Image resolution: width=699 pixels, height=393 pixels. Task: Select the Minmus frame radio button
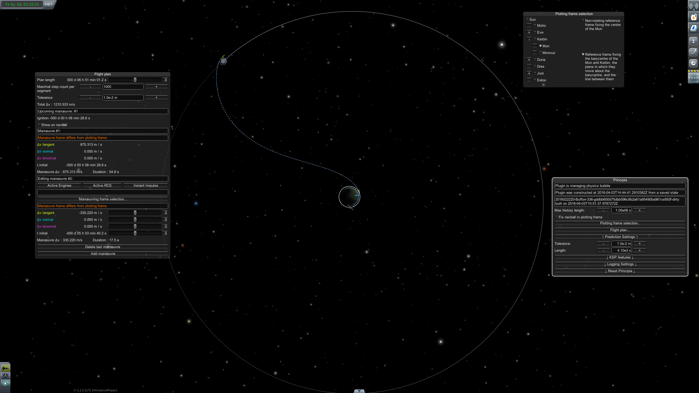click(540, 53)
